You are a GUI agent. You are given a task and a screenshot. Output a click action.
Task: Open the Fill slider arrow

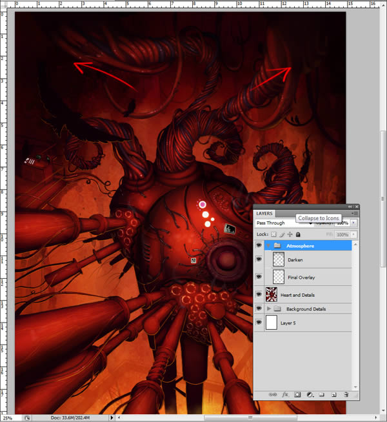pyautogui.click(x=353, y=234)
